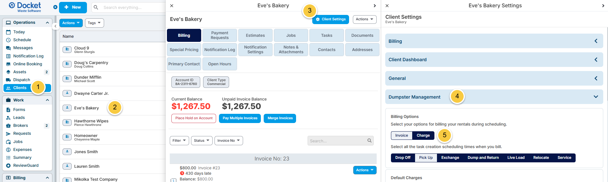Click Place Hold on Account button

(194, 118)
